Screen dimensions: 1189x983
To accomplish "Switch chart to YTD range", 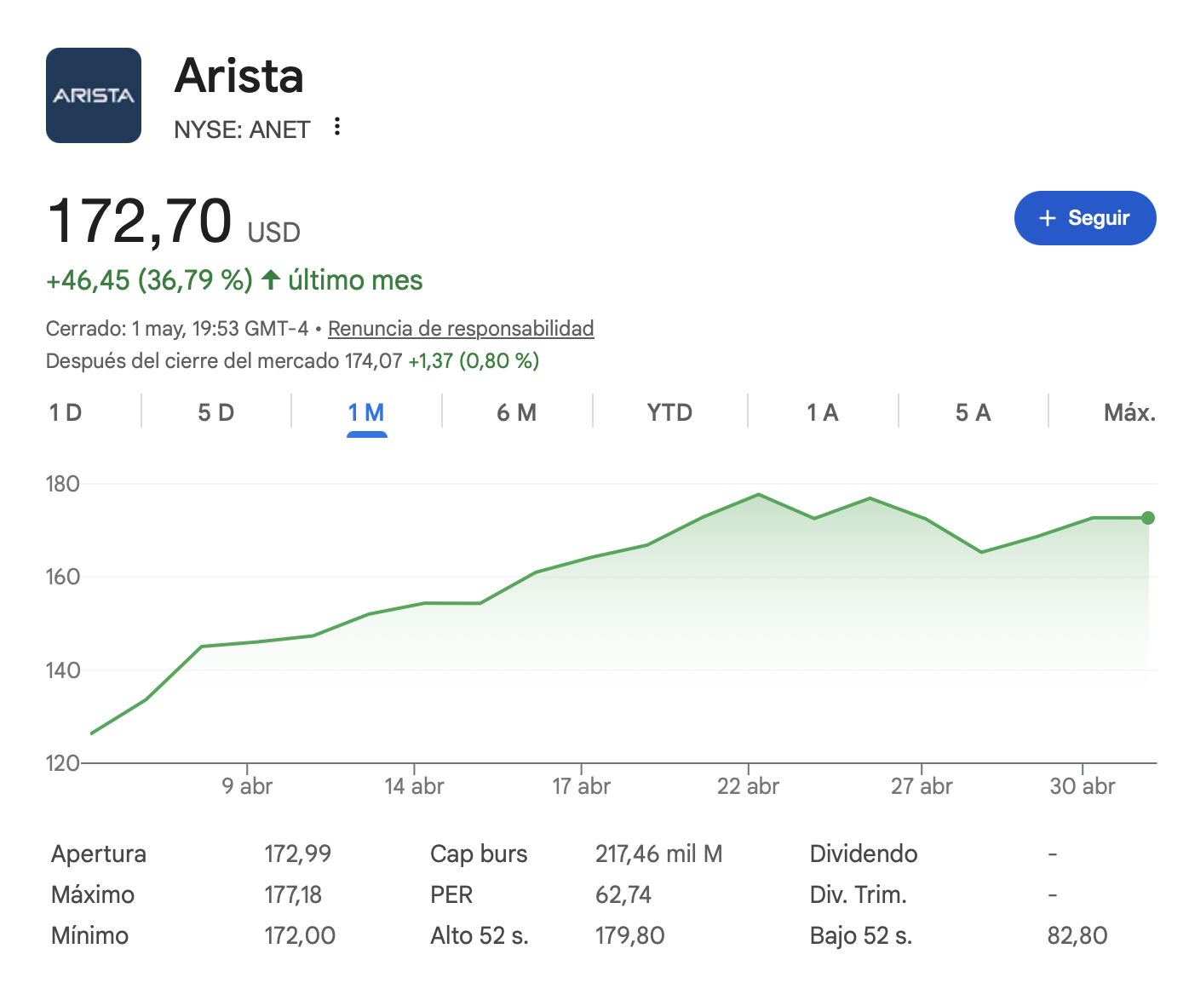I will pyautogui.click(x=669, y=413).
